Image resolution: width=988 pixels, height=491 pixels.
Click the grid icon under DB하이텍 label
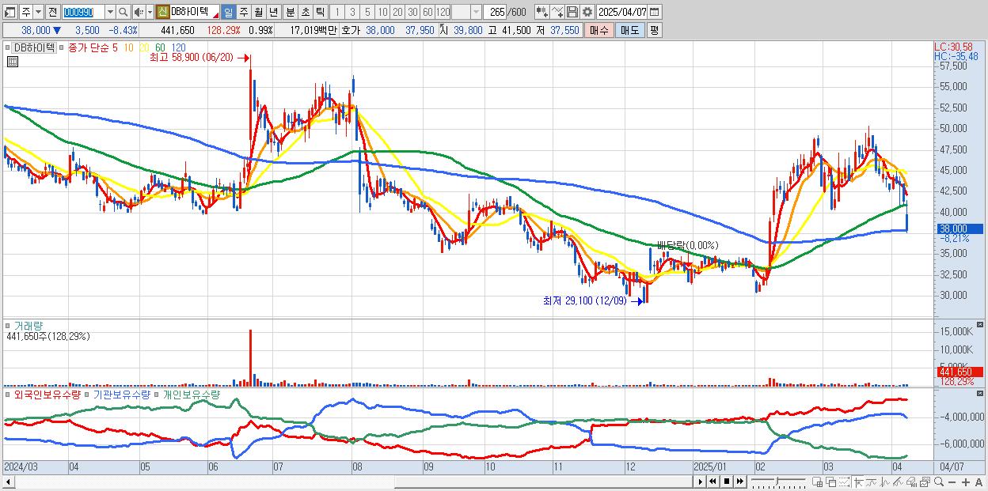coord(13,61)
